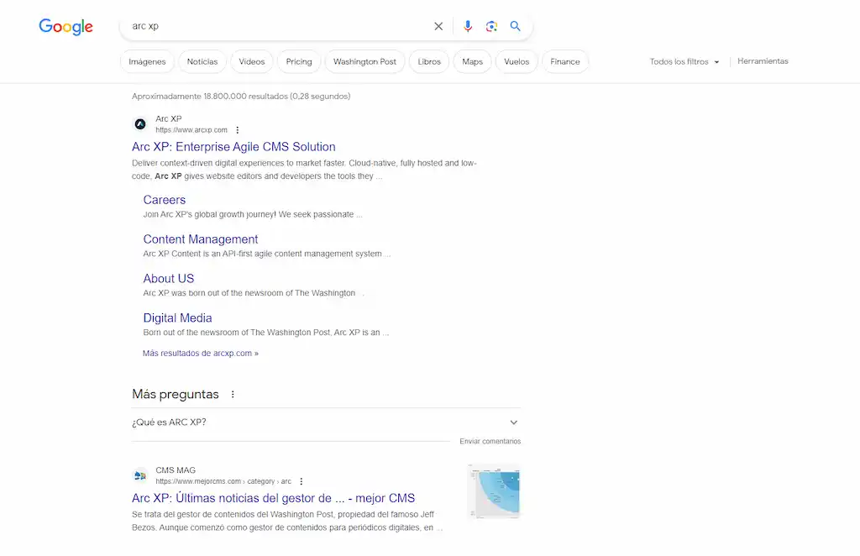This screenshot has width=860, height=556.
Task: Open the Herramientas tools menu
Action: click(x=763, y=61)
